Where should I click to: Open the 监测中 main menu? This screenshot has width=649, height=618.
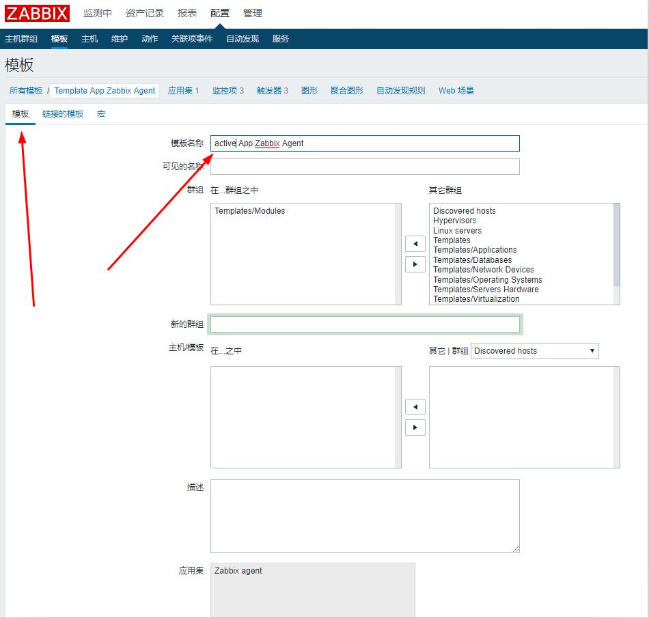coord(98,13)
